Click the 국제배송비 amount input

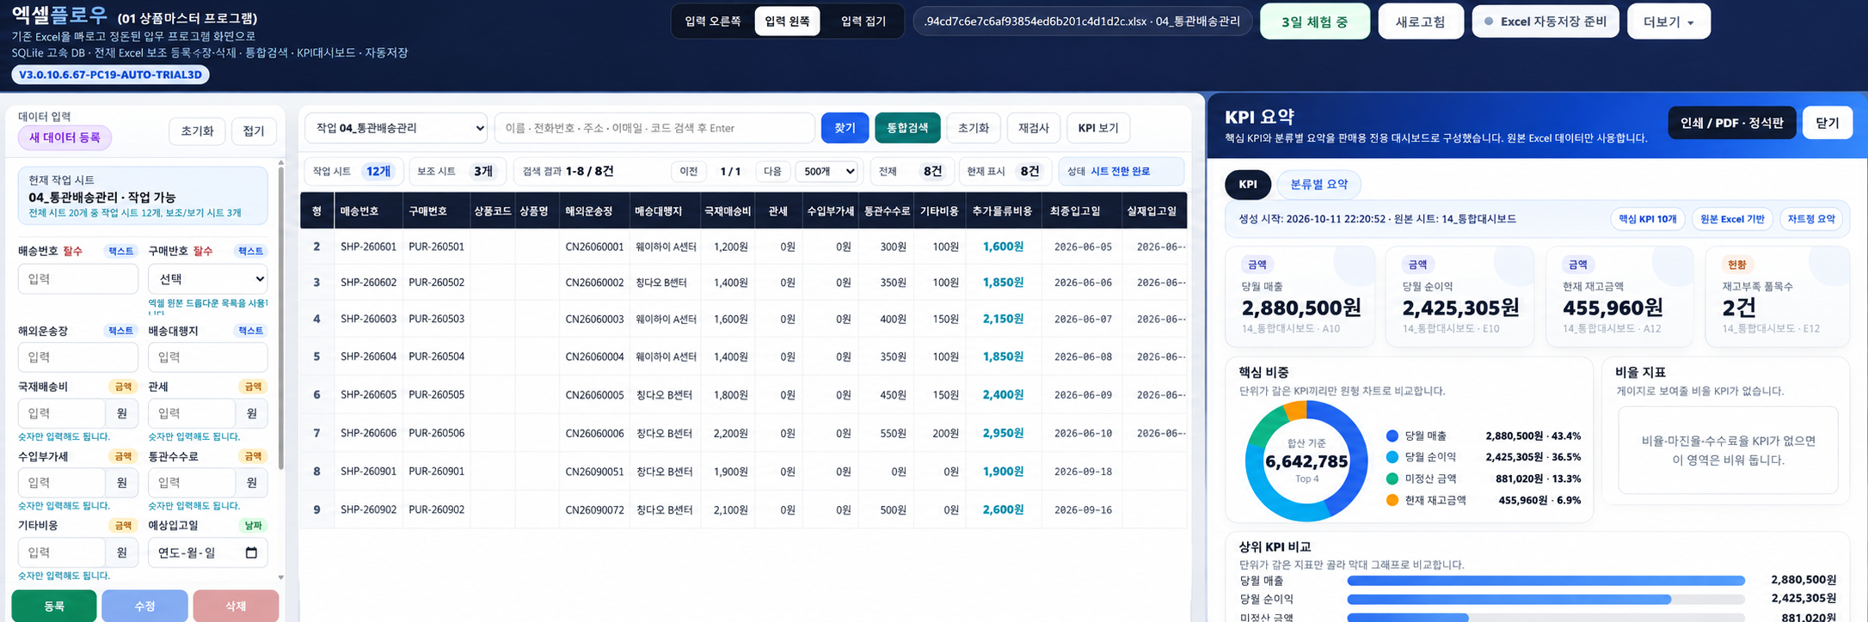[62, 413]
